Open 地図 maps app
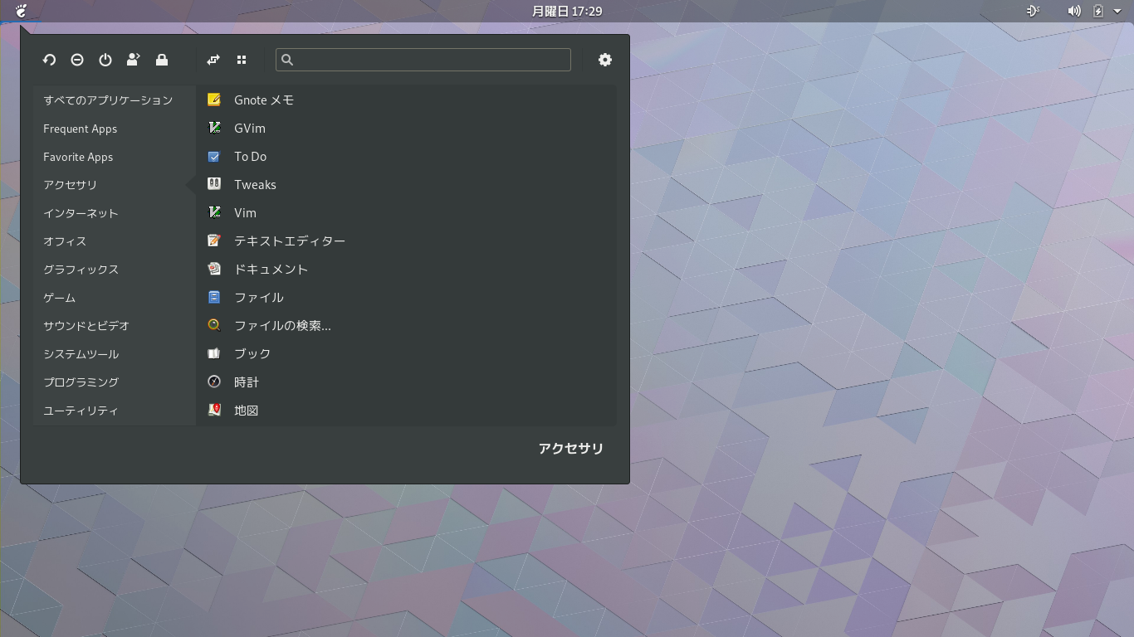1134x637 pixels. tap(406, 410)
